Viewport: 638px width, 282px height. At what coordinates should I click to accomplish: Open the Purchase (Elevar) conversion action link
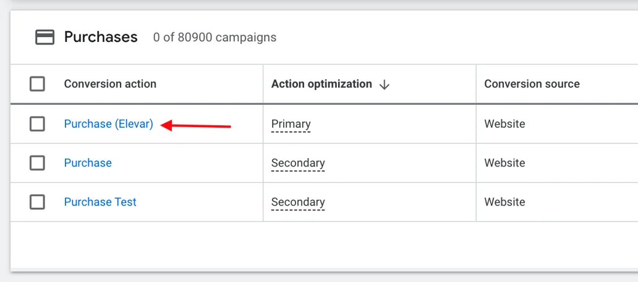[108, 124]
